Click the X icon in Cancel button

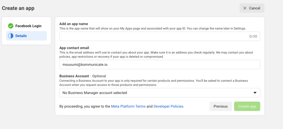245,8
